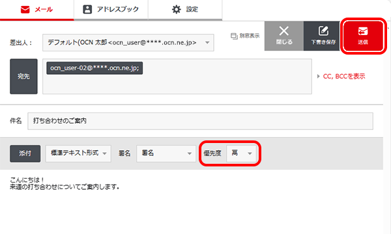Click the window icon beside 別窓表示
391x234 pixels.
[234, 36]
